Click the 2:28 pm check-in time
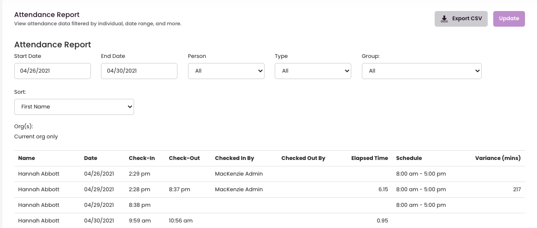 (x=139, y=189)
